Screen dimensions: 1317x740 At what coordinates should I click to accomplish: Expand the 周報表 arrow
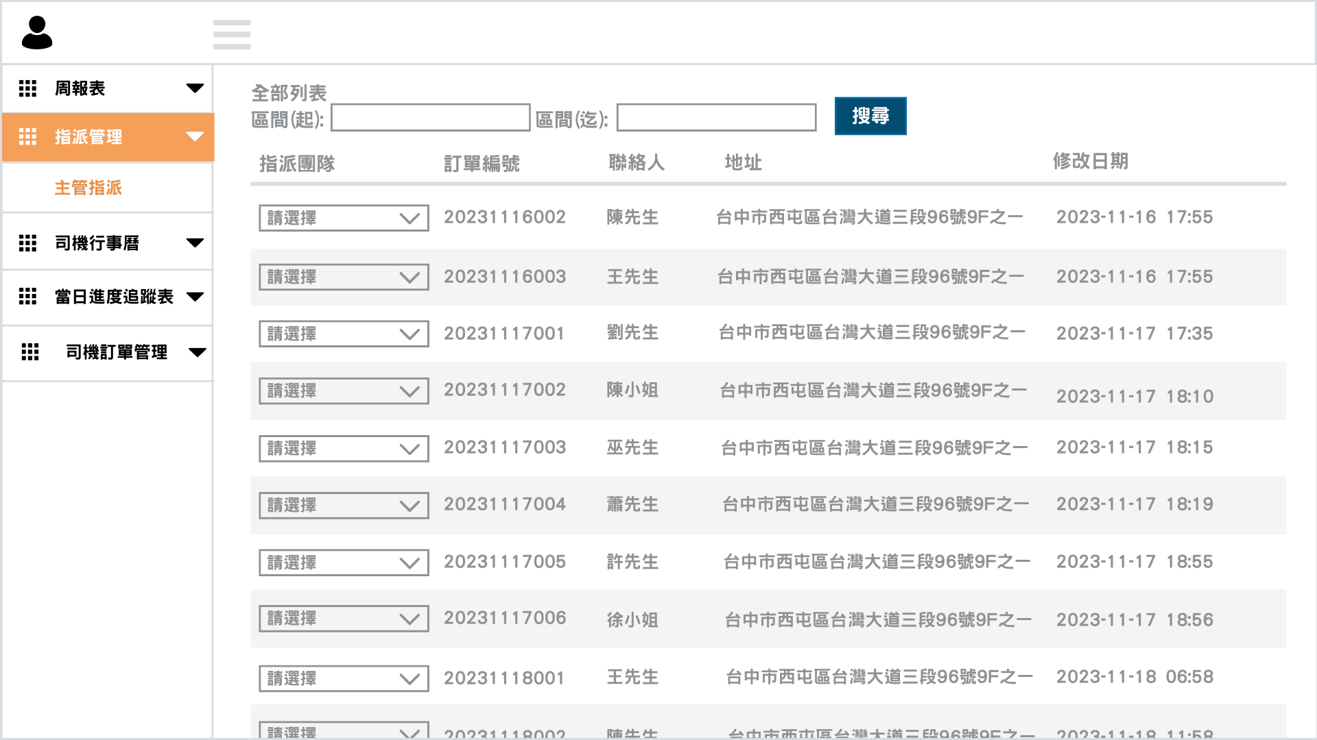click(x=195, y=88)
